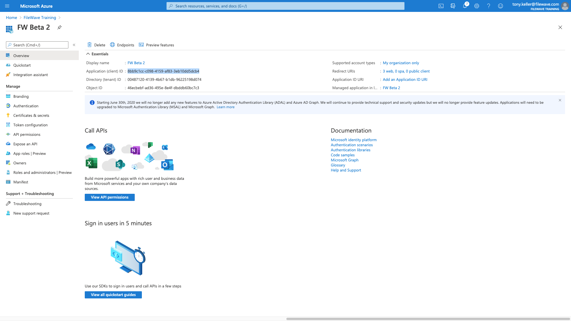This screenshot has height=321, width=571.
Task: Click the Outlook icon in Call APIs
Action: pos(167,165)
